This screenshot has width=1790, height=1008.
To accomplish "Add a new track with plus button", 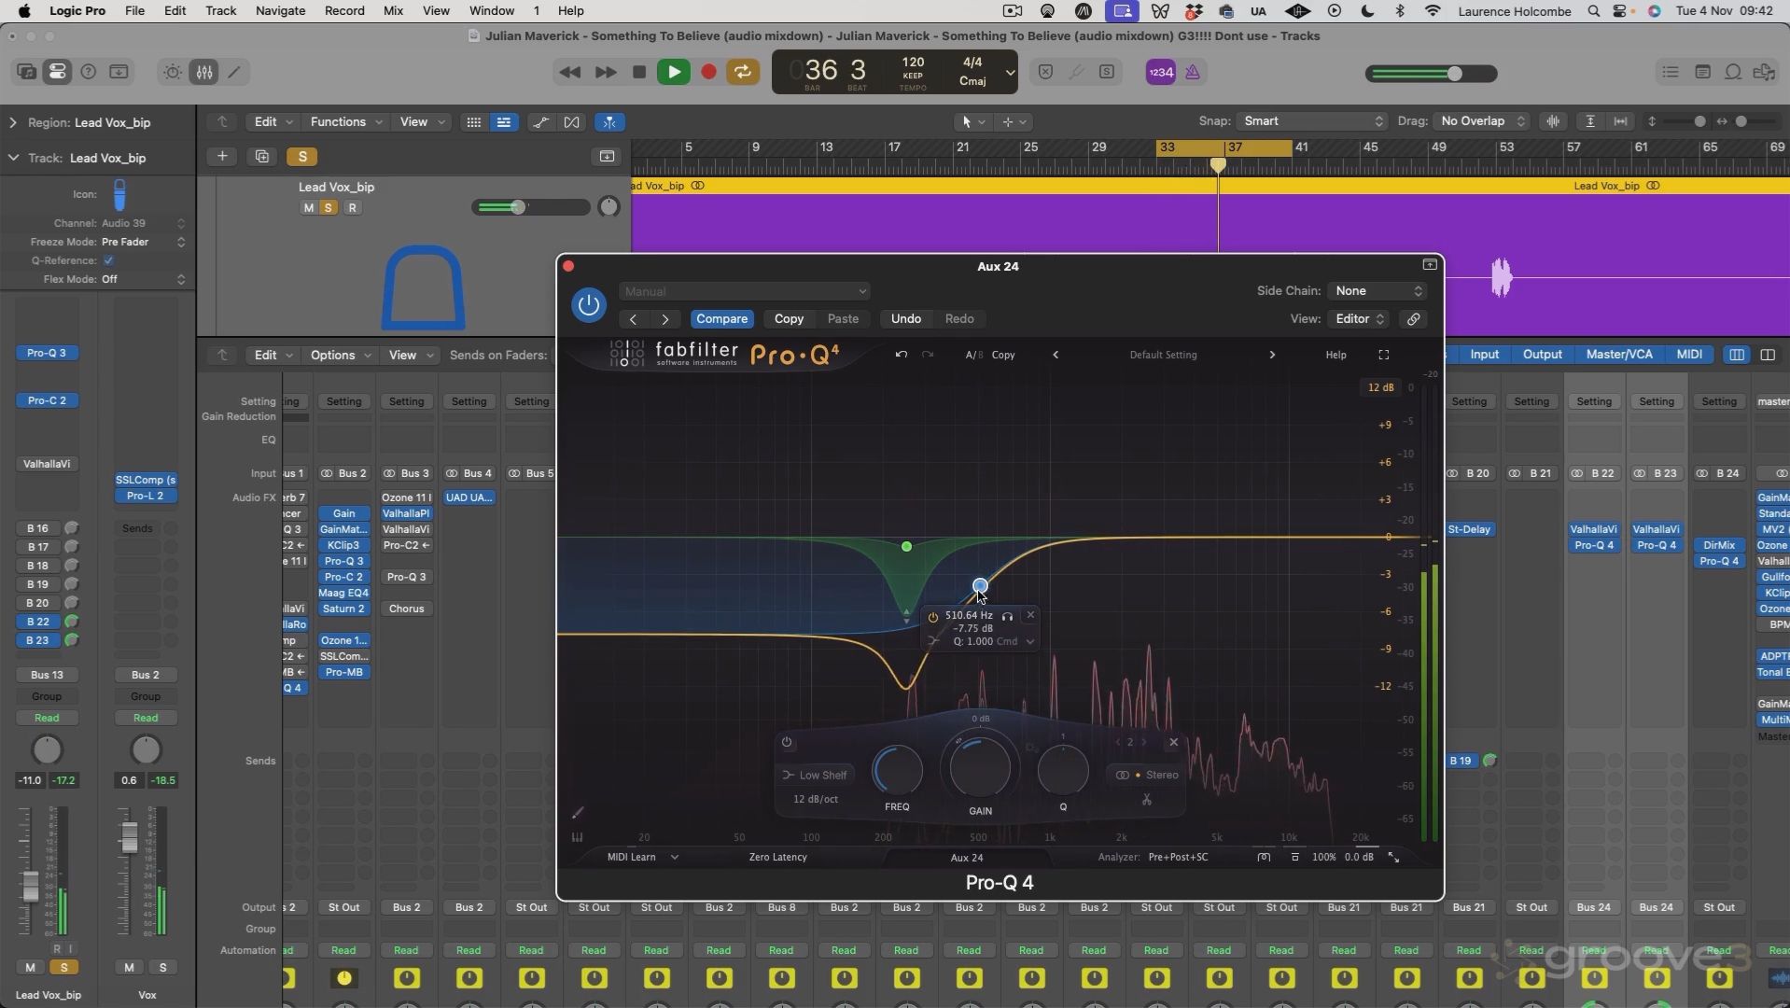I will tap(222, 156).
